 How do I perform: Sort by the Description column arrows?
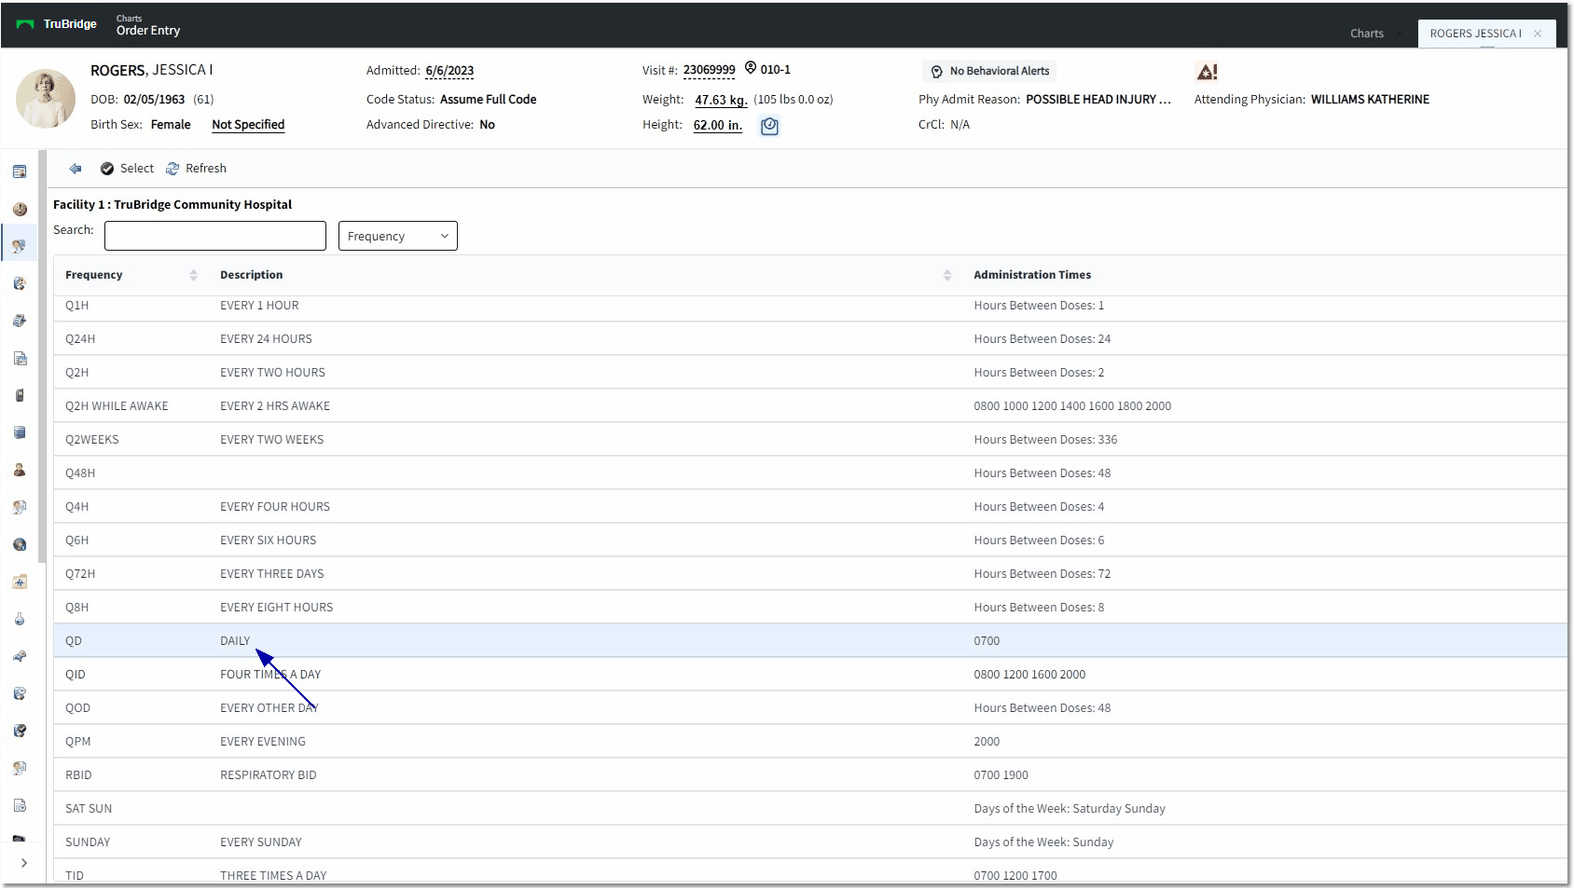point(947,275)
